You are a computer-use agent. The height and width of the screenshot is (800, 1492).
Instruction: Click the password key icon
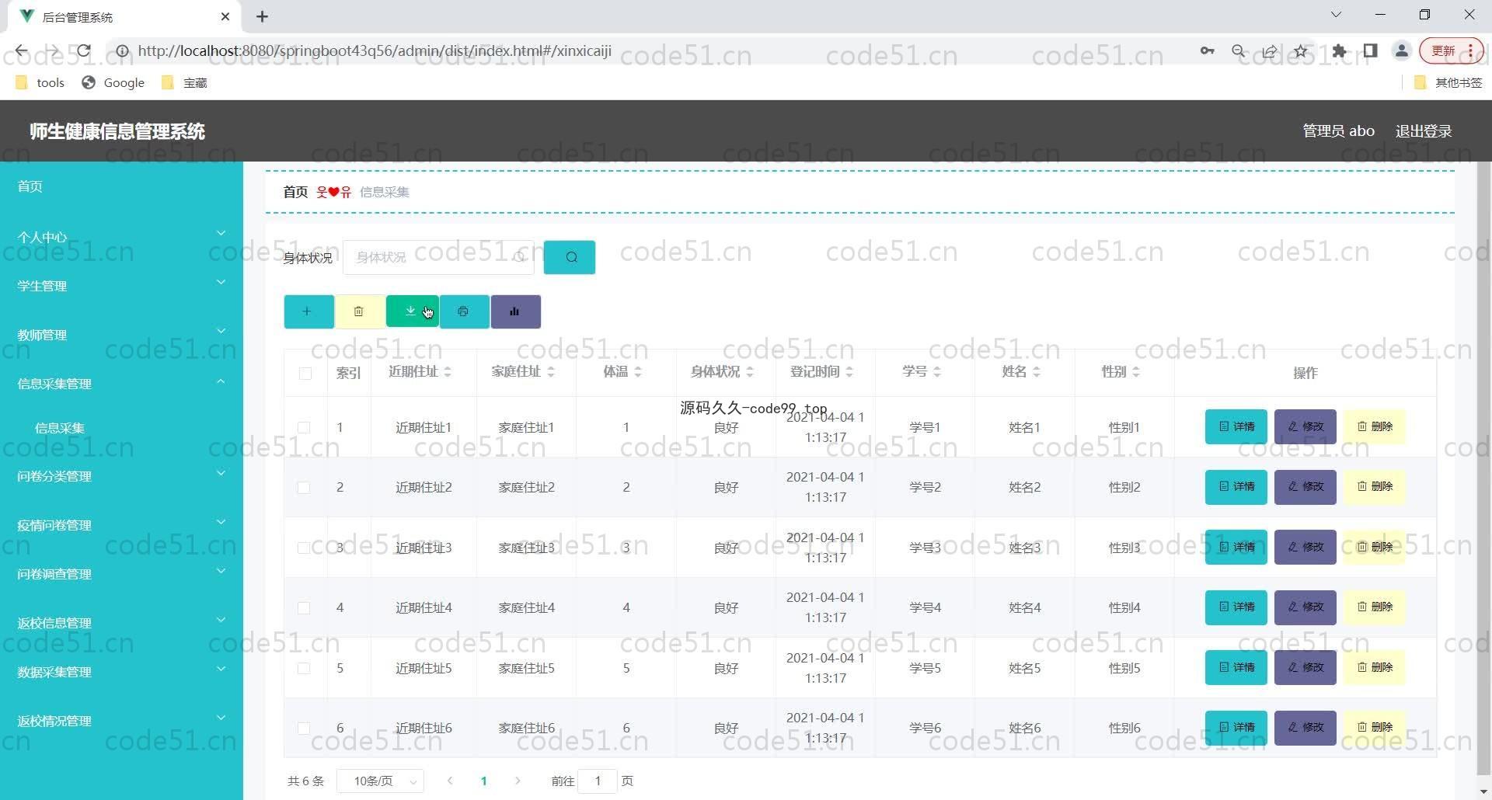point(1207,51)
